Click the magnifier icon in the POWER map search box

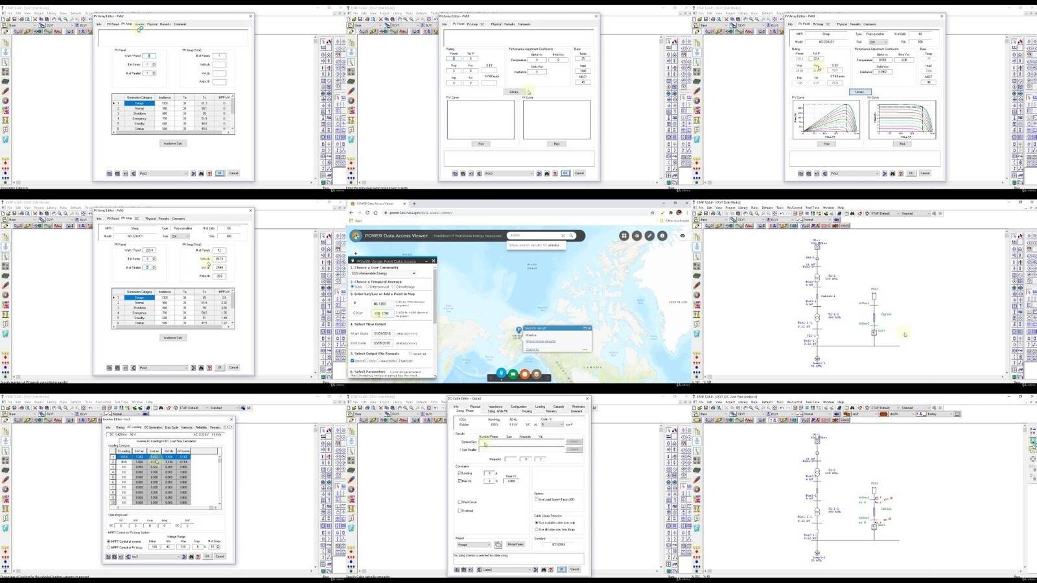click(x=571, y=235)
